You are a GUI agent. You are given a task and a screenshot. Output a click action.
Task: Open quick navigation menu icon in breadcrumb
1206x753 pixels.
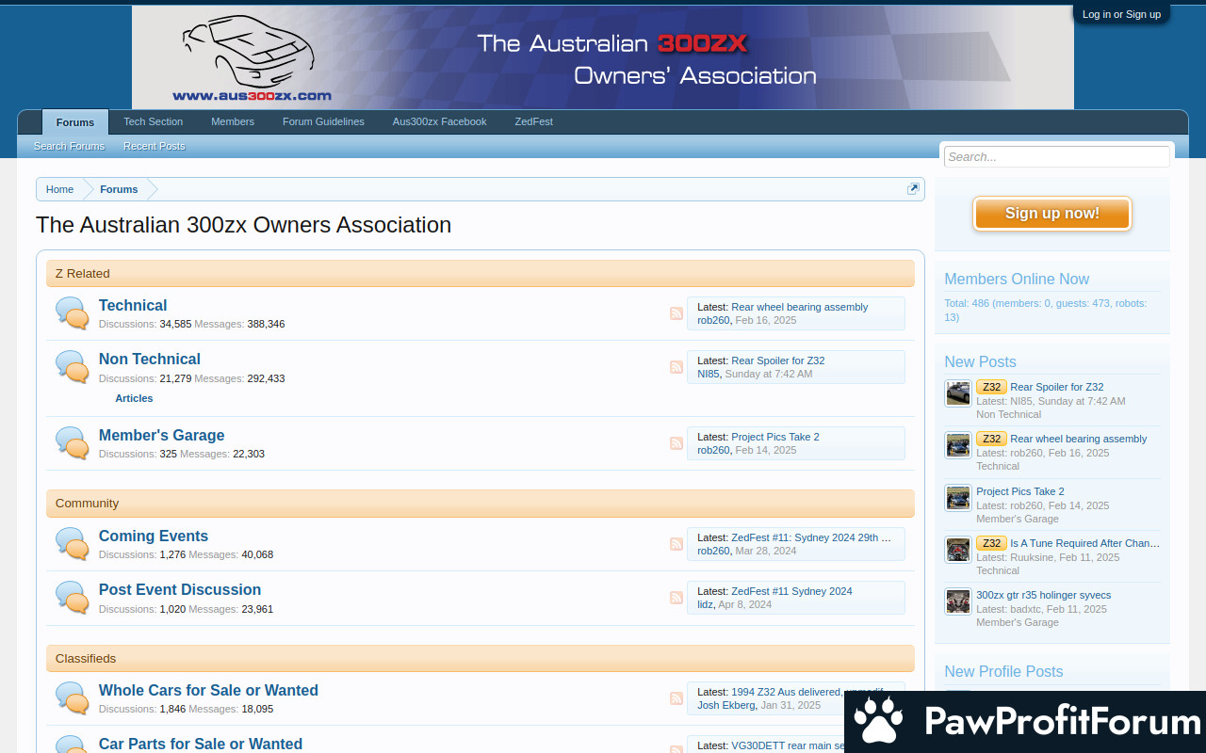pos(913,189)
